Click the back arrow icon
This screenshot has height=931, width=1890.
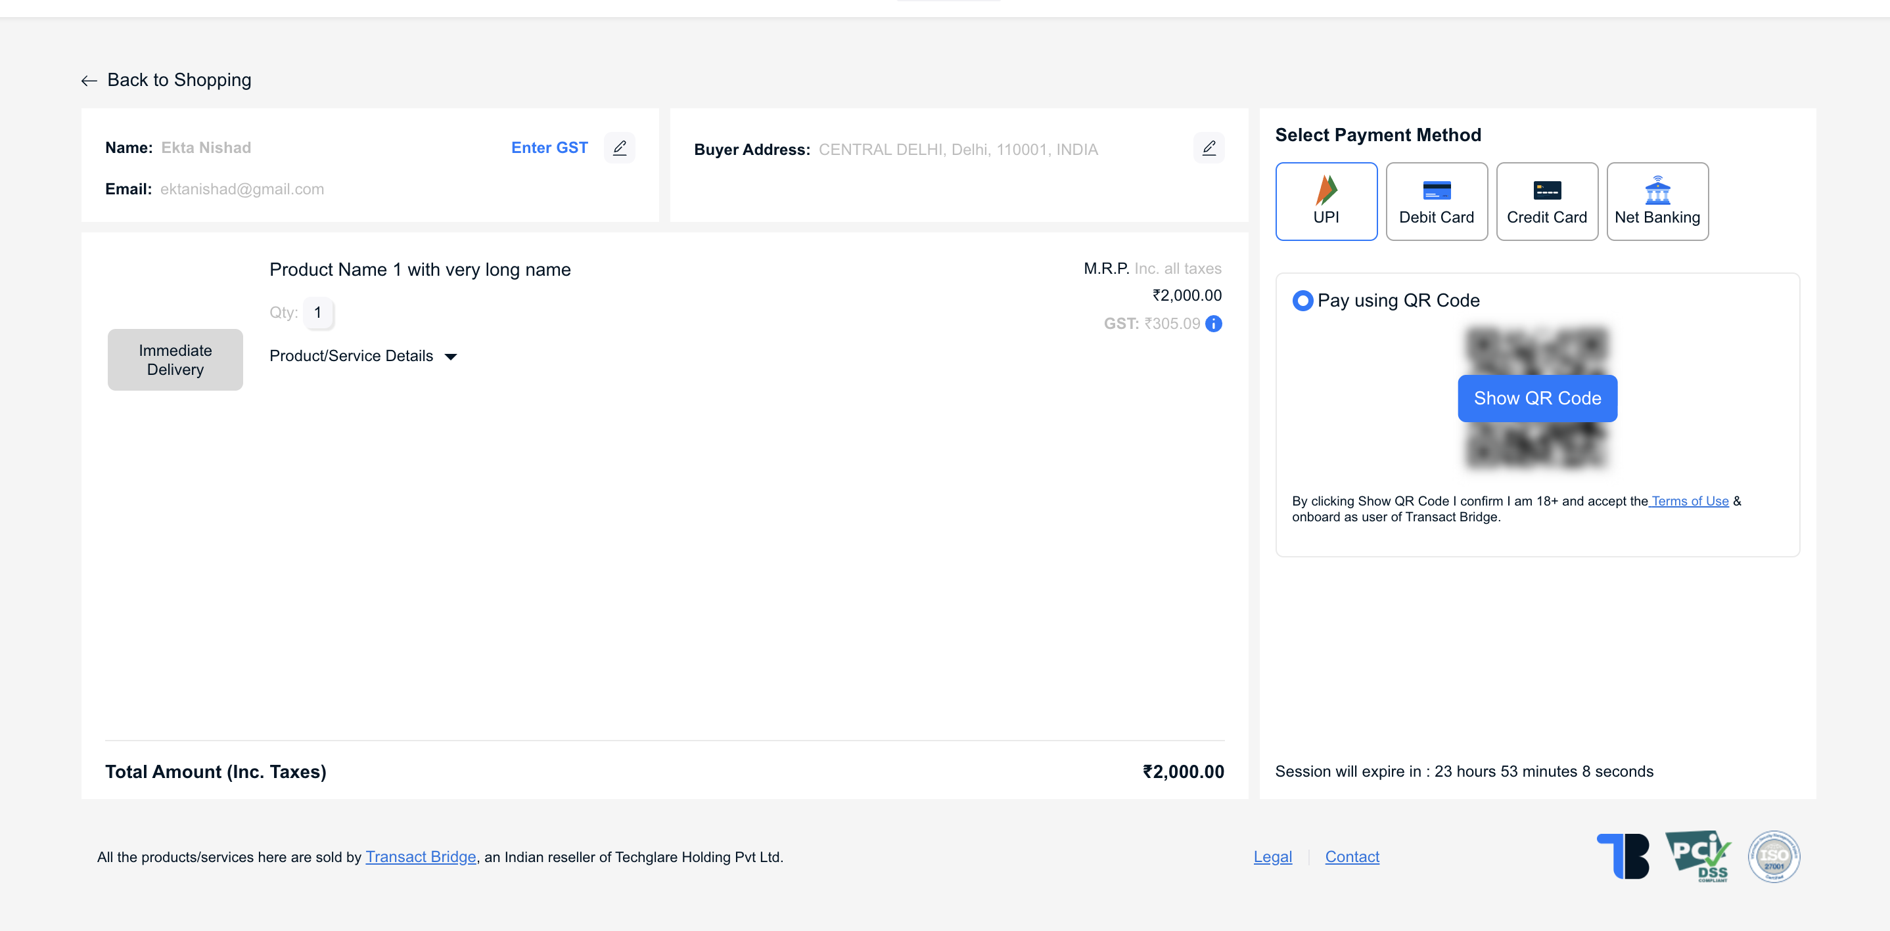click(x=89, y=81)
